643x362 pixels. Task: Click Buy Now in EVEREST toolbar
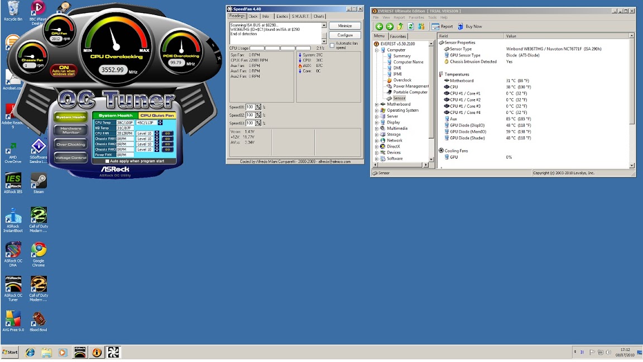(469, 27)
